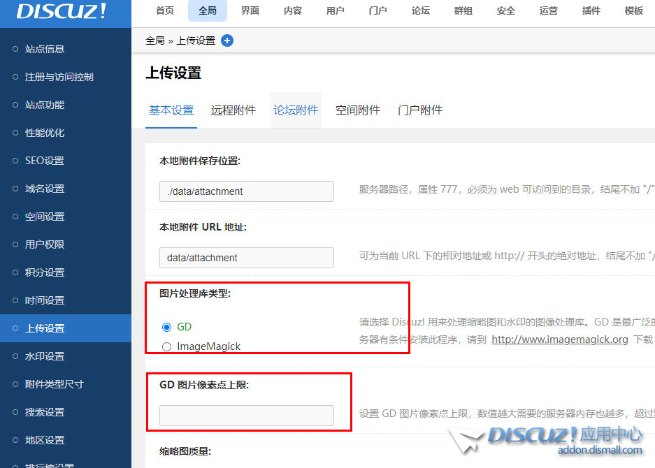Open the 用户 top menu
655x468 pixels.
[x=336, y=10]
